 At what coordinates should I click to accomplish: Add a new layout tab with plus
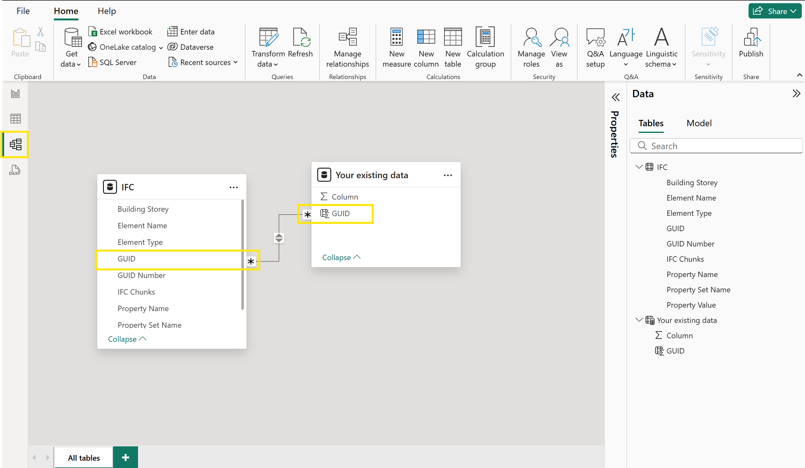pyautogui.click(x=126, y=457)
